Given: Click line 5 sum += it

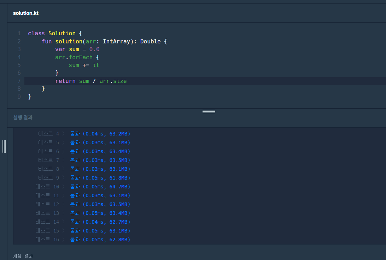Looking at the screenshot, I should 84,65.
